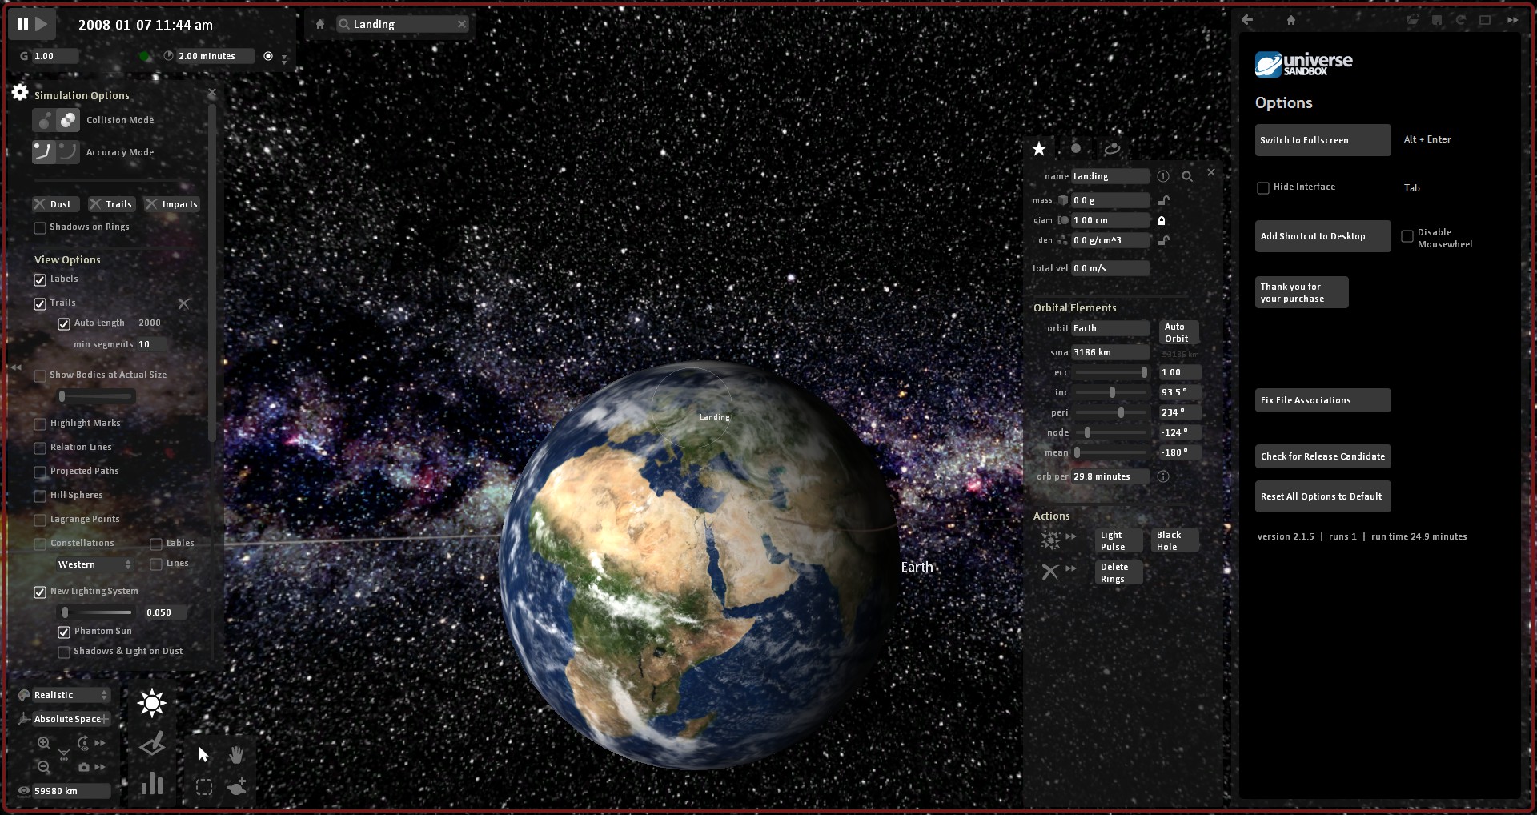1537x815 pixels.
Task: Open the star properties tab
Action: (1039, 148)
